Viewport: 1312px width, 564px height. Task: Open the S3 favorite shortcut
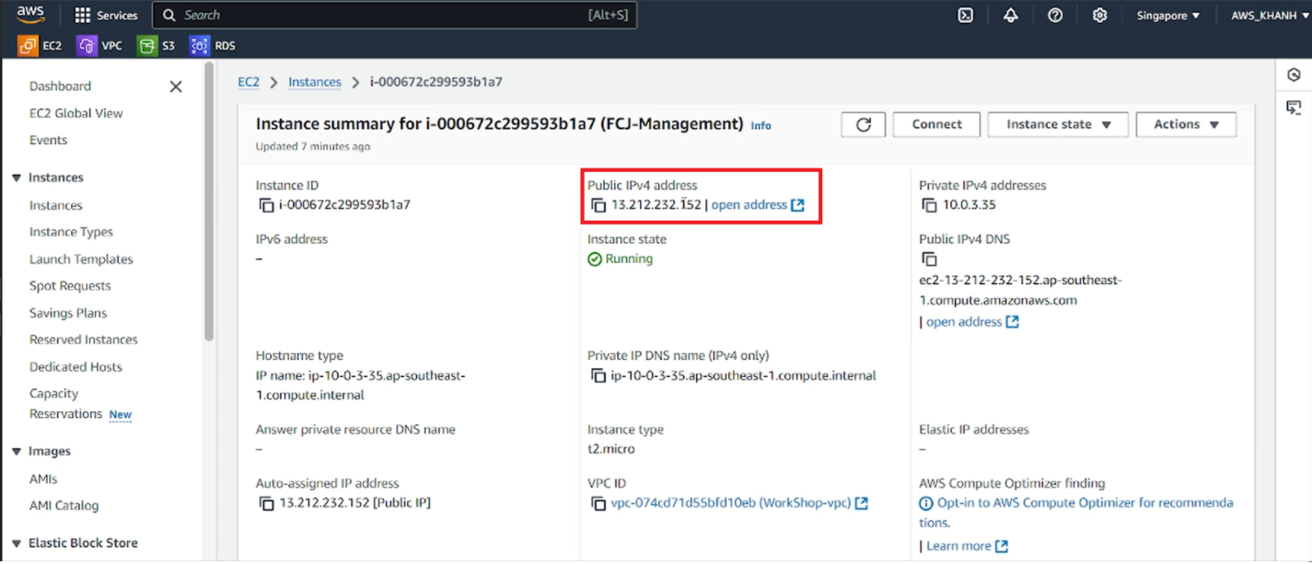pyautogui.click(x=157, y=45)
